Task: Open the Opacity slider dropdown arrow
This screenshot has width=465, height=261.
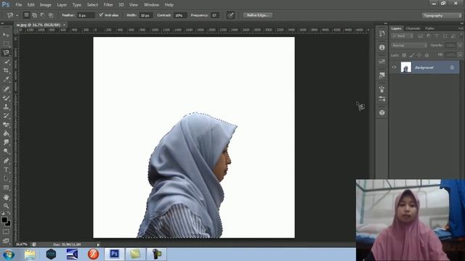Action: coord(460,45)
